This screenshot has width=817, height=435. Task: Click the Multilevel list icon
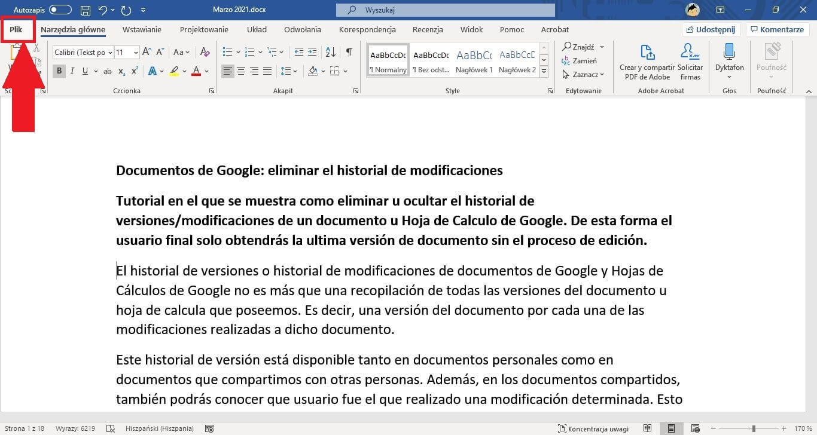pyautogui.click(x=273, y=53)
